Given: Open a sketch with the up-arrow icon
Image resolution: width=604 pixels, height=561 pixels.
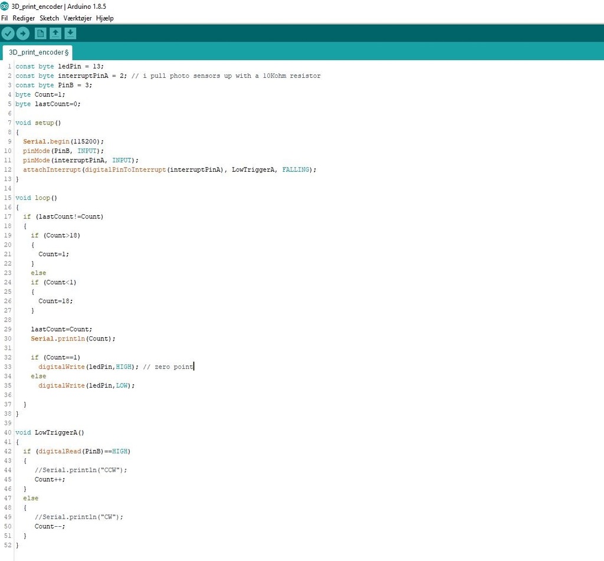Looking at the screenshot, I should point(55,34).
